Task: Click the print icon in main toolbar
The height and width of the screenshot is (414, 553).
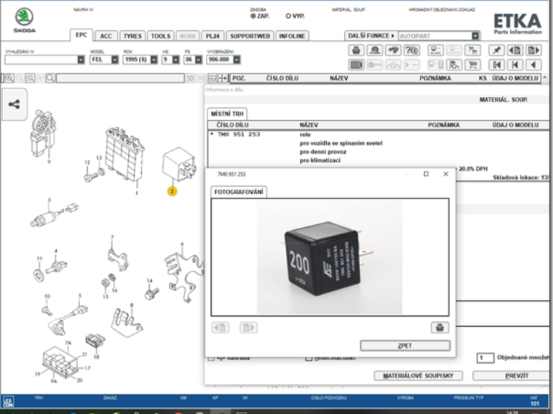Action: pyautogui.click(x=356, y=50)
